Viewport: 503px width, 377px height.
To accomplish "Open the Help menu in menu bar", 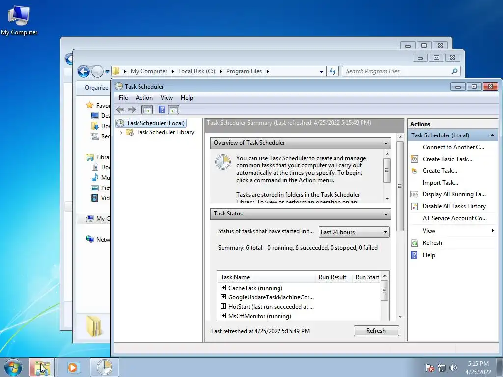I will [187, 98].
